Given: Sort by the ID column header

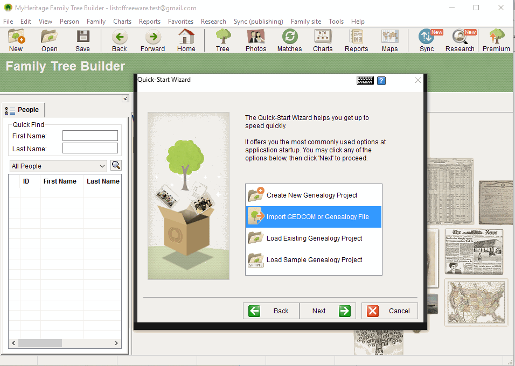Looking at the screenshot, I should tap(30, 181).
